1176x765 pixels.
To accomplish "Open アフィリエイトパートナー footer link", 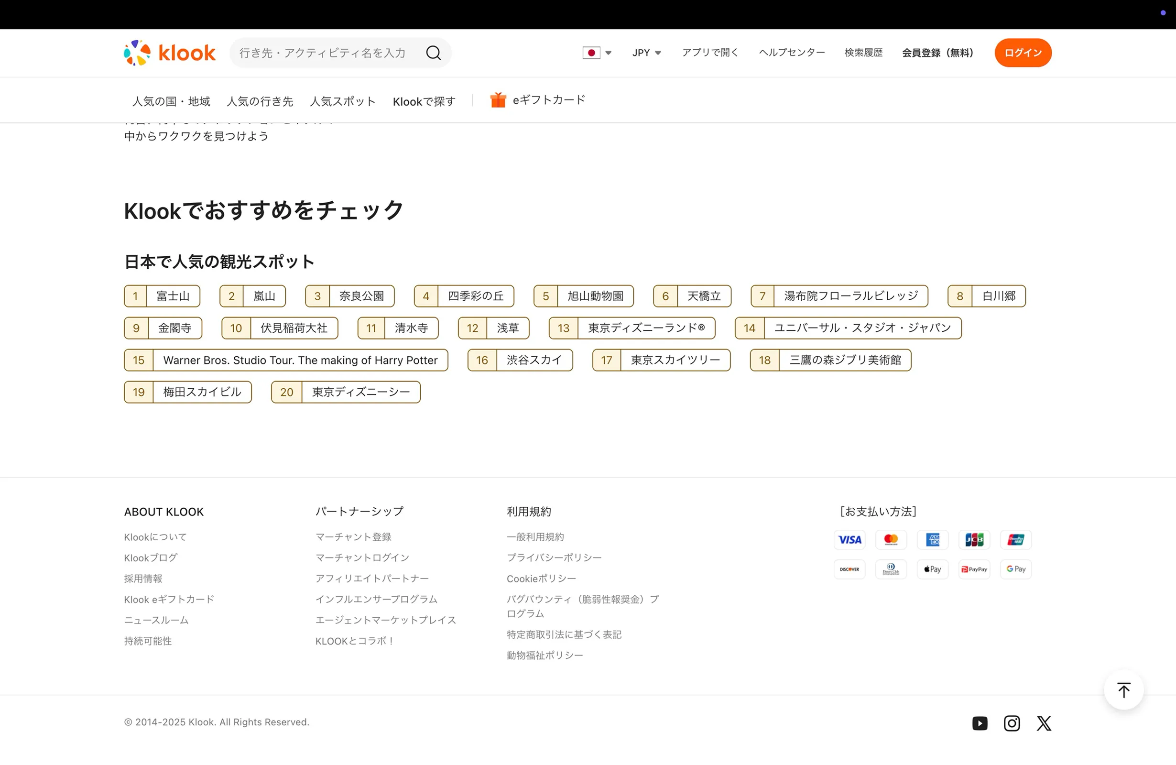I will click(x=372, y=579).
